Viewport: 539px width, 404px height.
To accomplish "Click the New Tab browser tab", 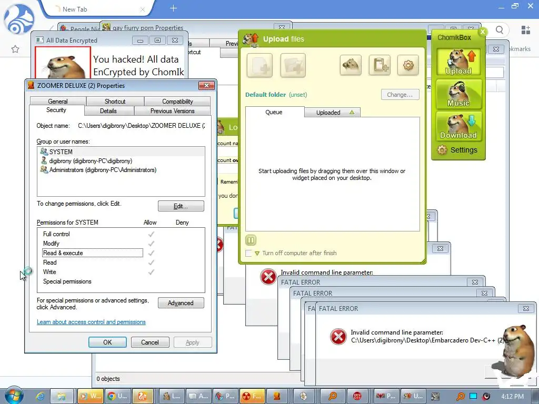I will (98, 9).
